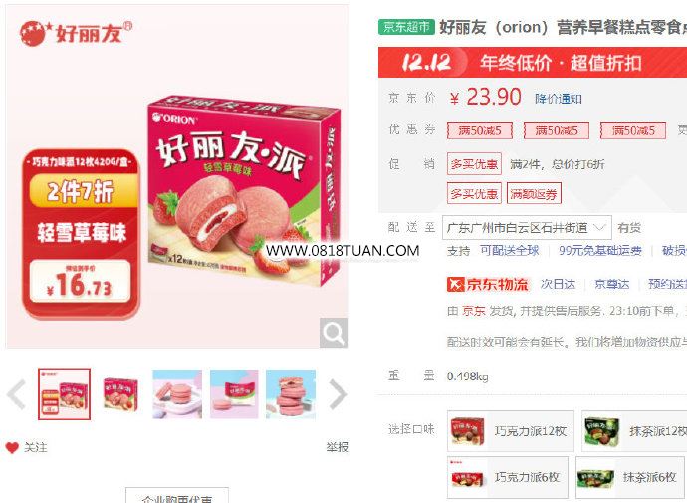Open the 可配送全球 global delivery link
687x503 pixels.
(509, 251)
